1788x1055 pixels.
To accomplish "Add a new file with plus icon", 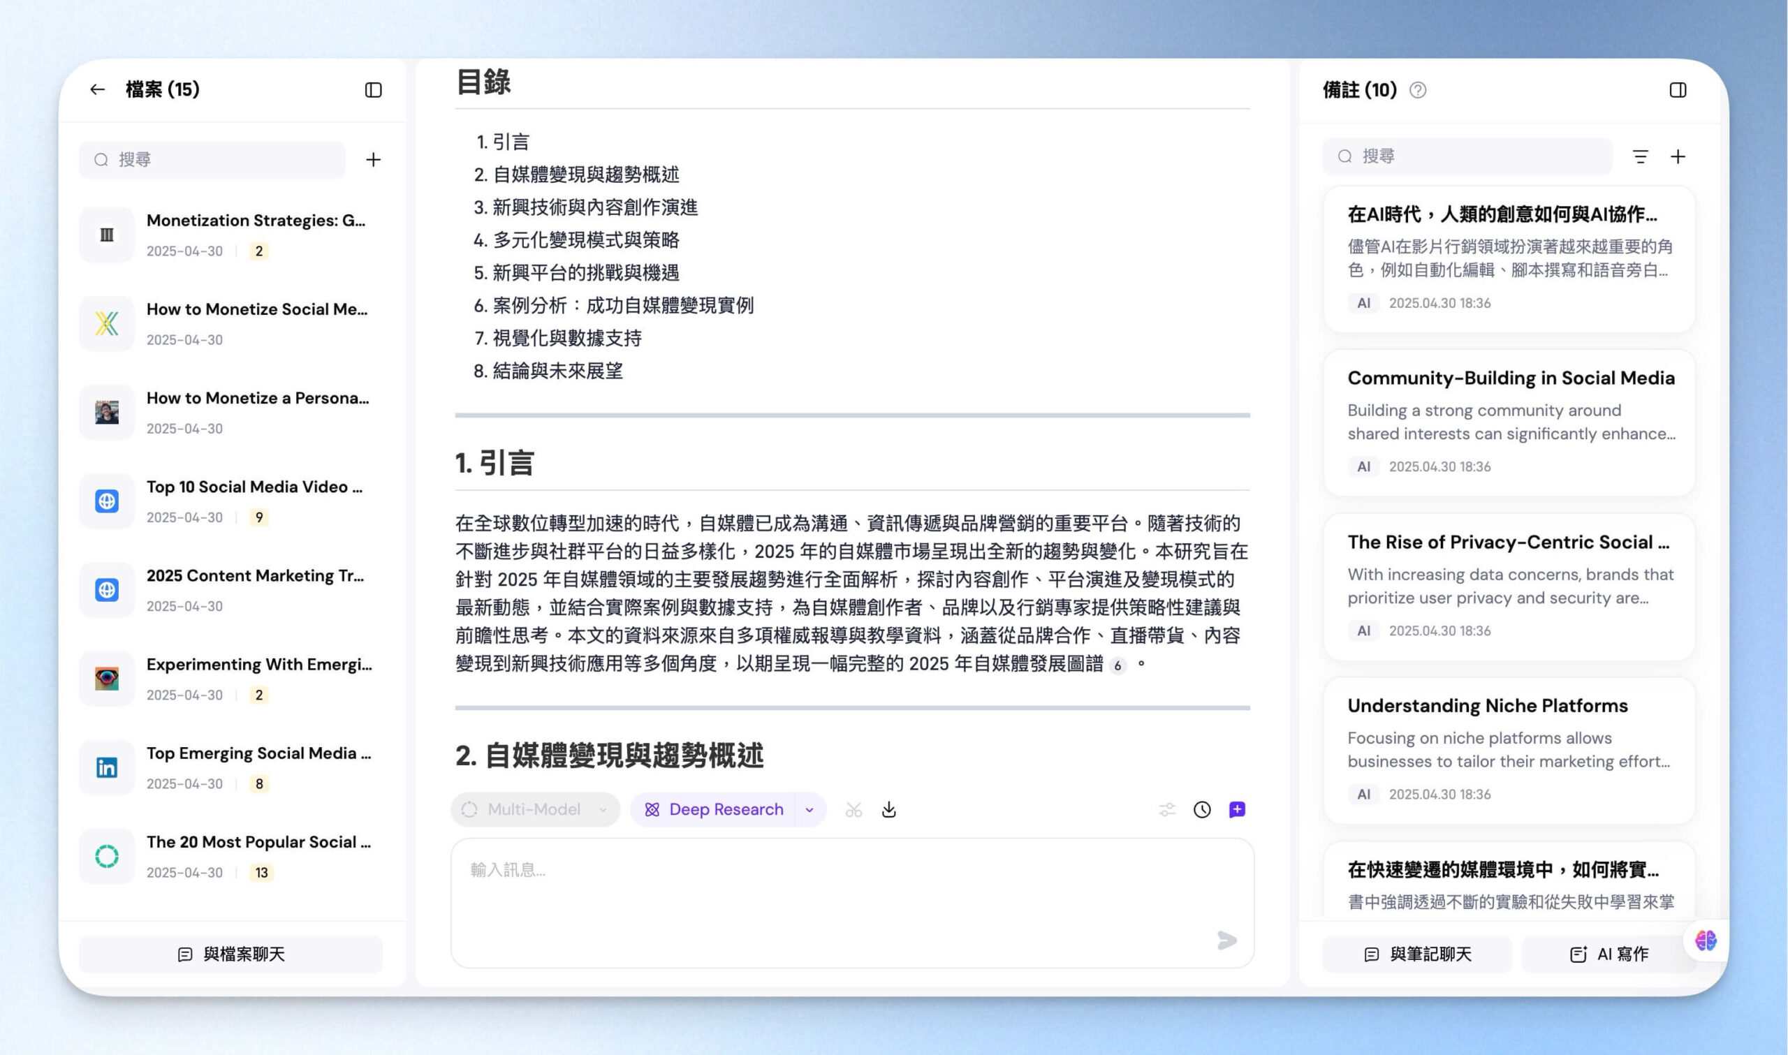I will coord(373,159).
